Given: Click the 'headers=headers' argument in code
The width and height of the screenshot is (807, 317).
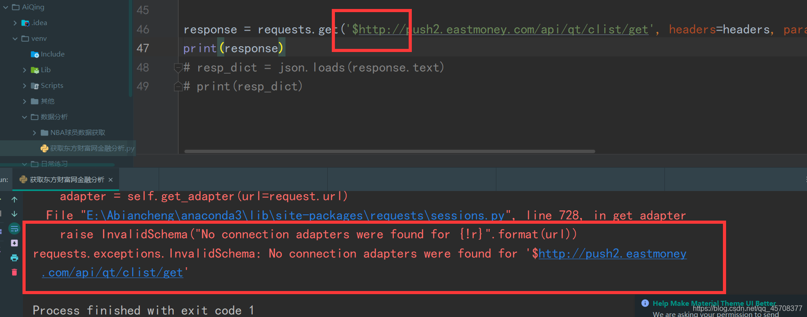Looking at the screenshot, I should 719,30.
